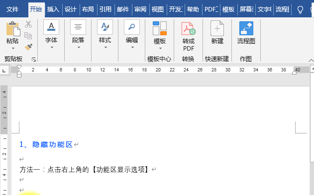Image resolution: width=314 pixels, height=195 pixels.
Task: Switch to the 邮件 mailings tab
Action: (x=123, y=9)
